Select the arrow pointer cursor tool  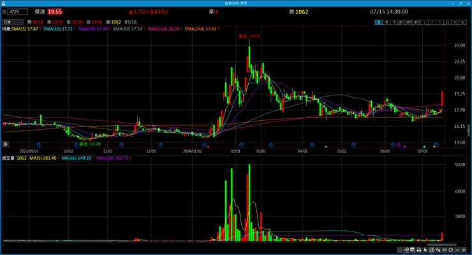pos(425,250)
